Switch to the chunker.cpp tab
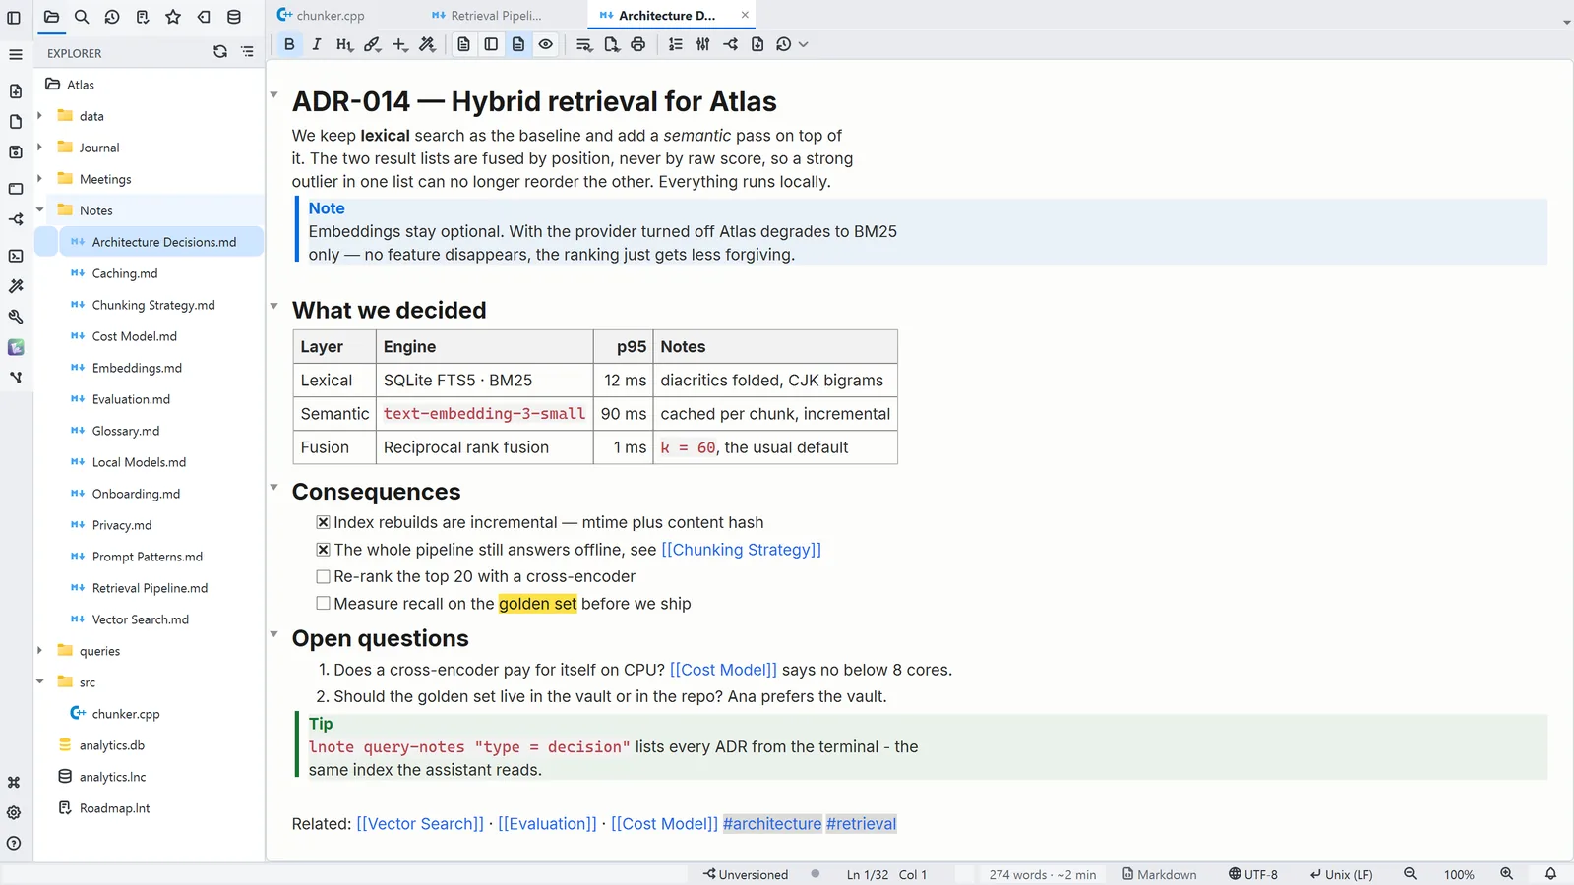The image size is (1574, 885). point(321,15)
